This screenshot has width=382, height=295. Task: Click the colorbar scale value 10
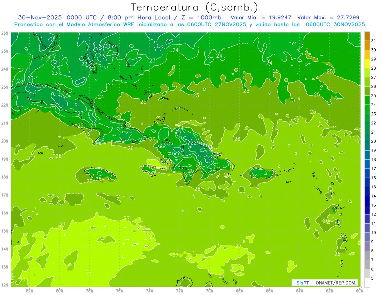[374, 233]
